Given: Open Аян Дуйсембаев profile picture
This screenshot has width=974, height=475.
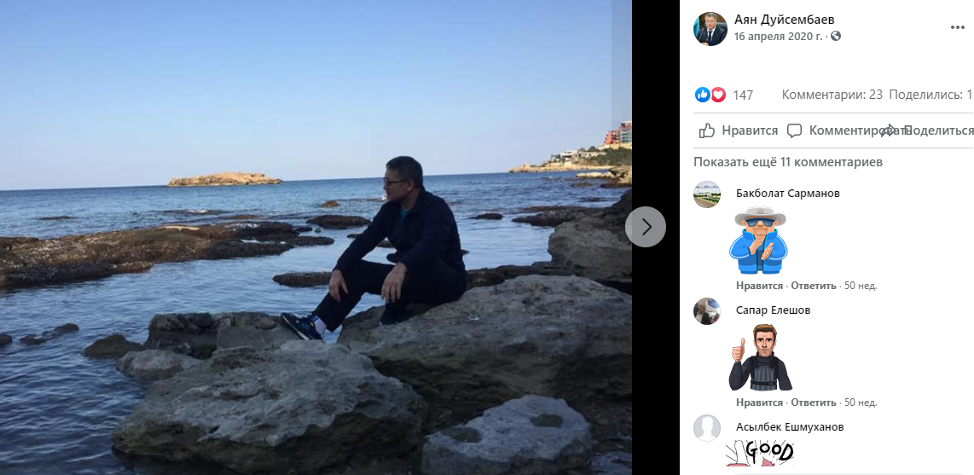Looking at the screenshot, I should click(x=710, y=28).
